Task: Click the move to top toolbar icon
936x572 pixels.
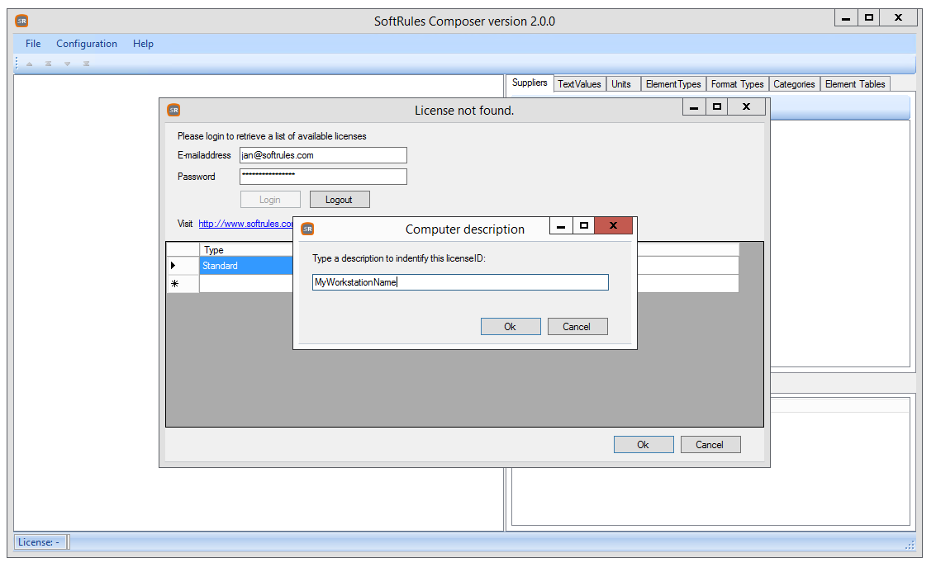Action: (49, 64)
